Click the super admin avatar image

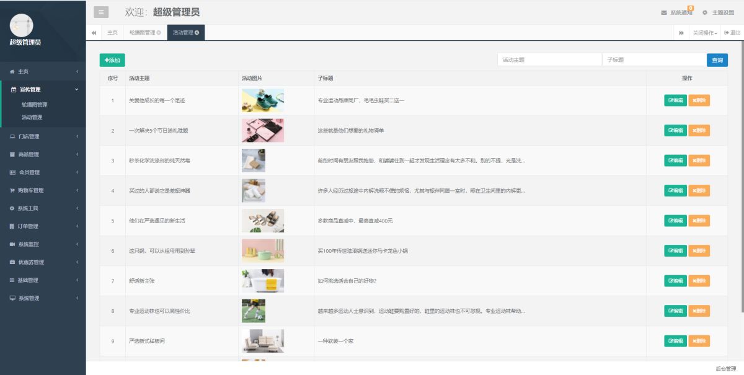tap(22, 25)
